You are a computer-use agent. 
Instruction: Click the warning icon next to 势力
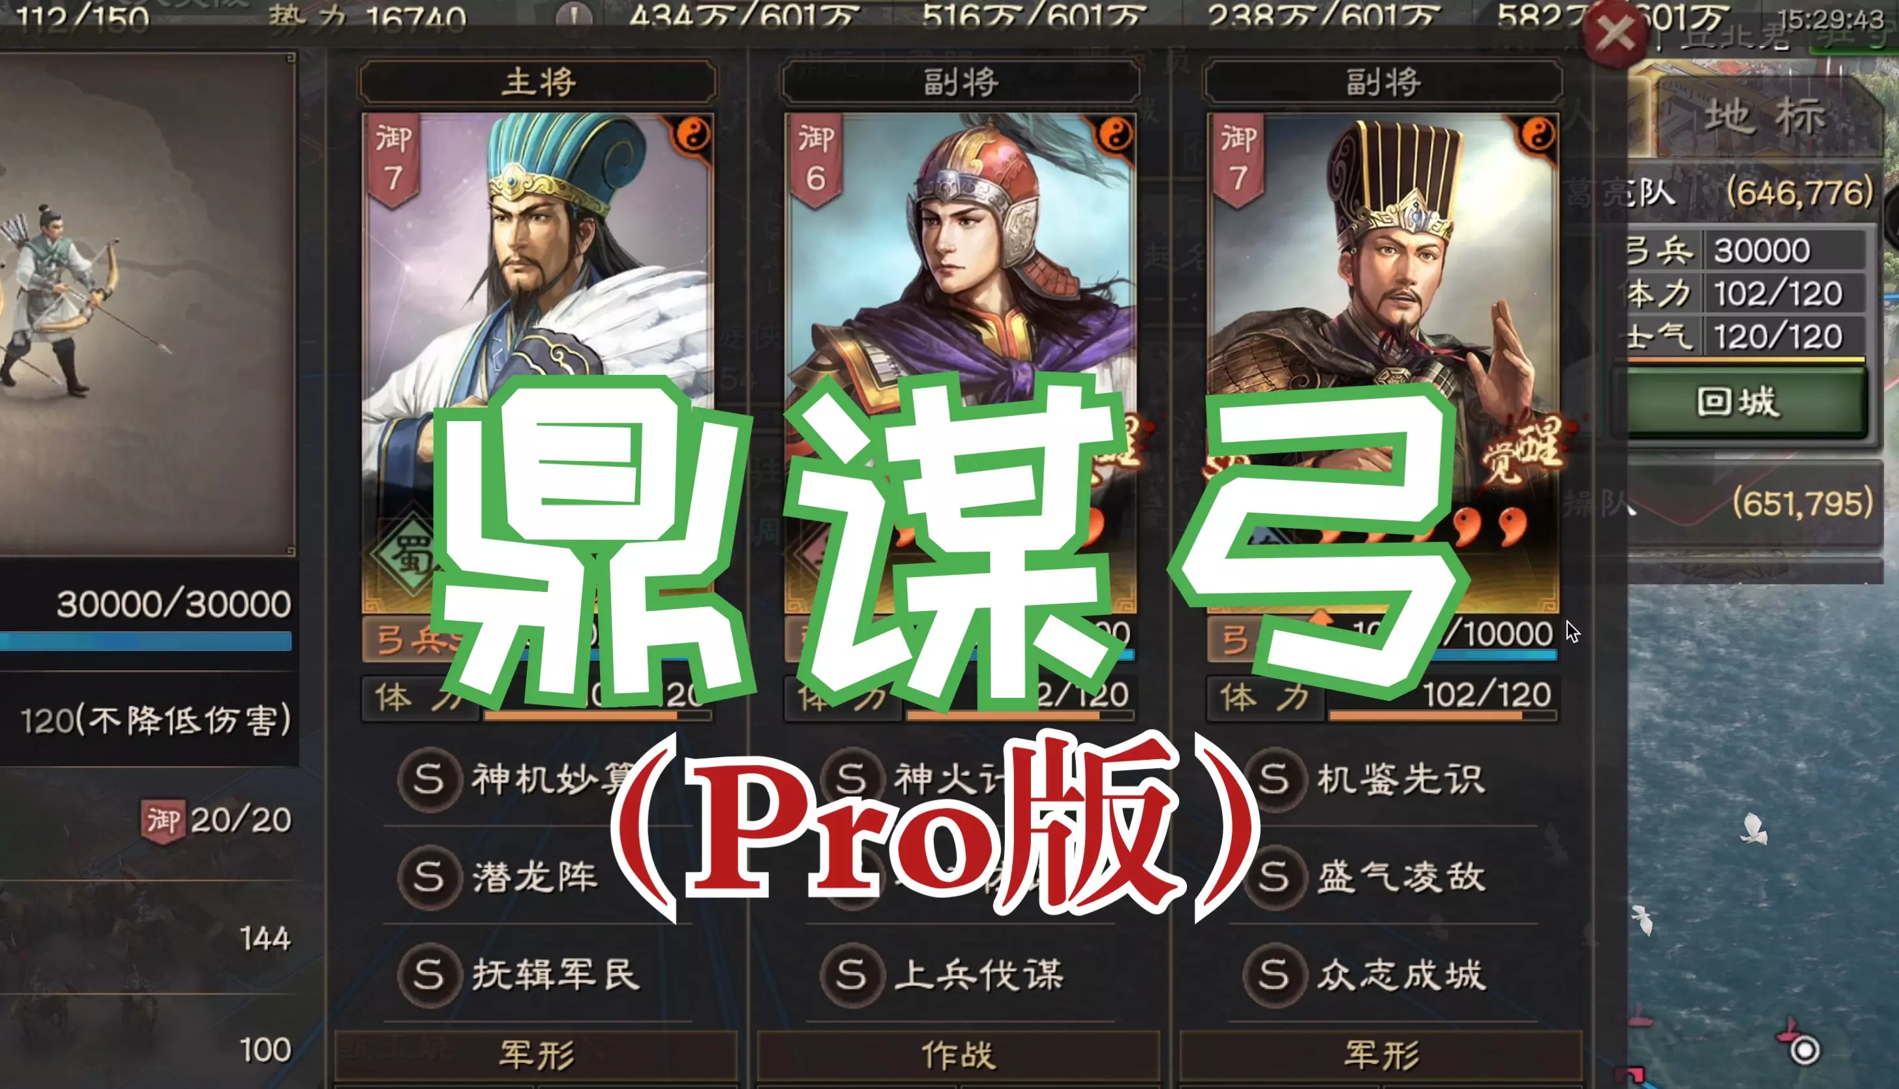(x=574, y=15)
